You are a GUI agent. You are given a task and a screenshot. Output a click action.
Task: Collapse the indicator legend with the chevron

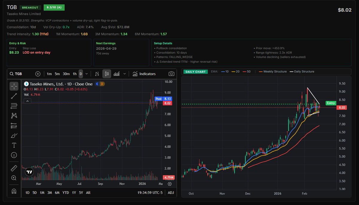point(27,101)
